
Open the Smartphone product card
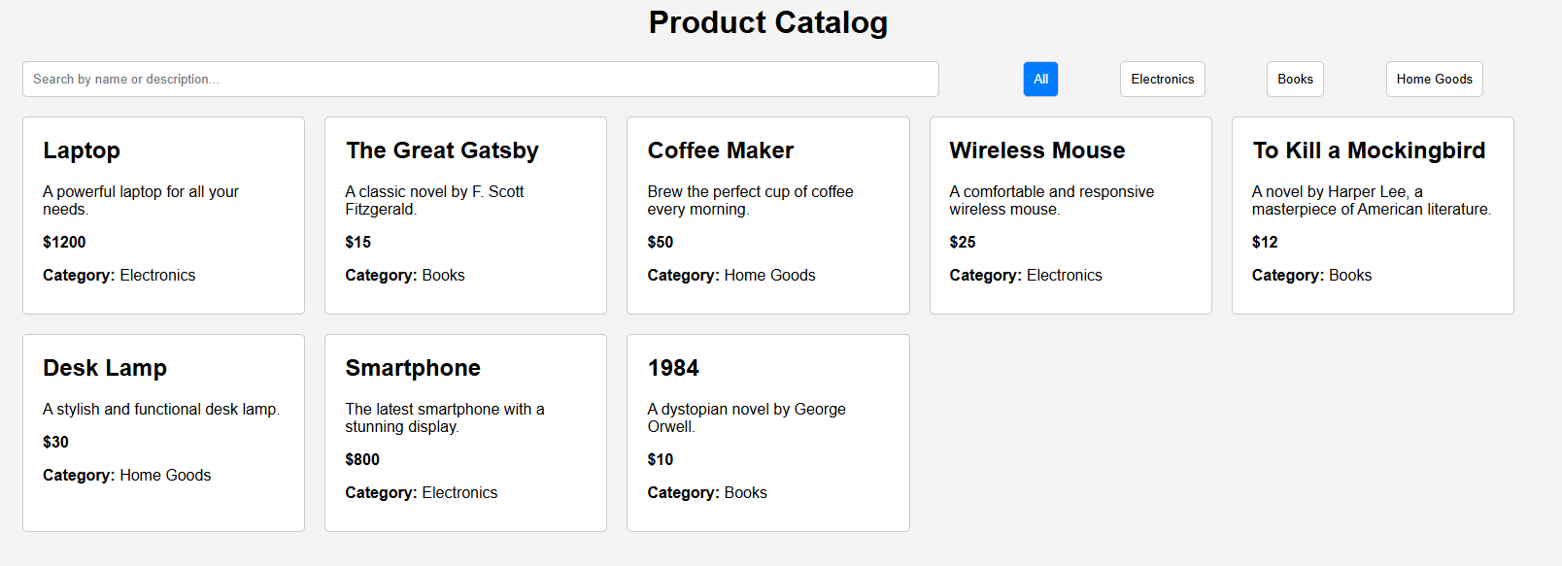pos(465,433)
